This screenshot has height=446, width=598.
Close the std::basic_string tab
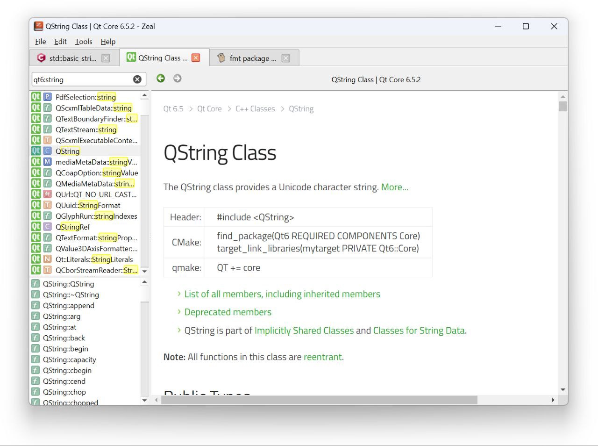106,58
